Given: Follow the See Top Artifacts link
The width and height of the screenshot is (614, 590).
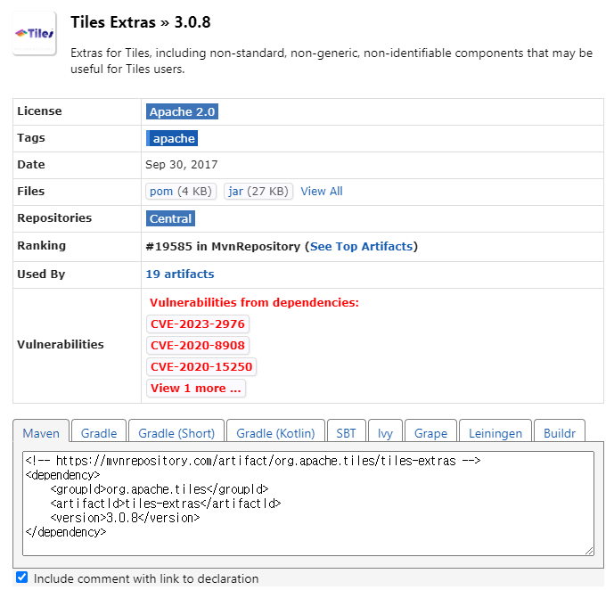Looking at the screenshot, I should click(362, 246).
